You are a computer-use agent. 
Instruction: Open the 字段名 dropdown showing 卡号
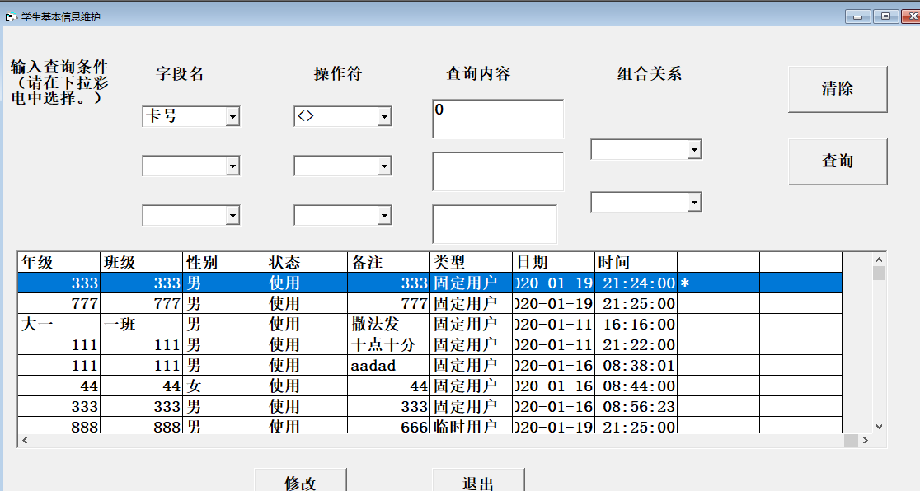[233, 116]
